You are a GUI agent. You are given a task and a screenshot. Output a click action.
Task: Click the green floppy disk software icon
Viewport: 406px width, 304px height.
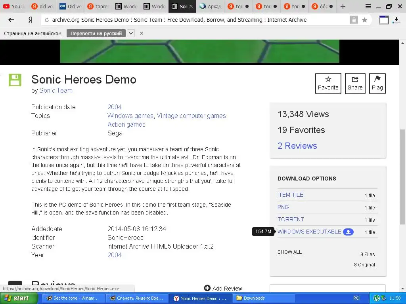(x=15, y=80)
